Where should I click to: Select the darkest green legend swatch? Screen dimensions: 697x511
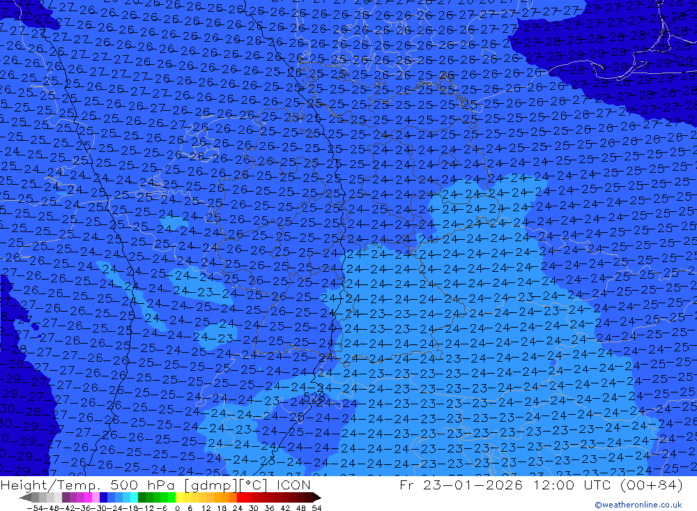(141, 498)
